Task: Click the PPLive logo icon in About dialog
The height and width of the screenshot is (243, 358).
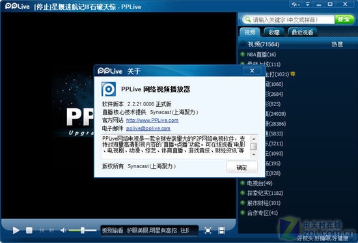Action: pos(109,89)
